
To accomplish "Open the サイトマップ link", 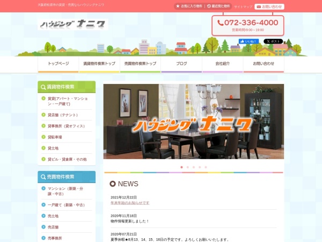I will (x=243, y=7).
